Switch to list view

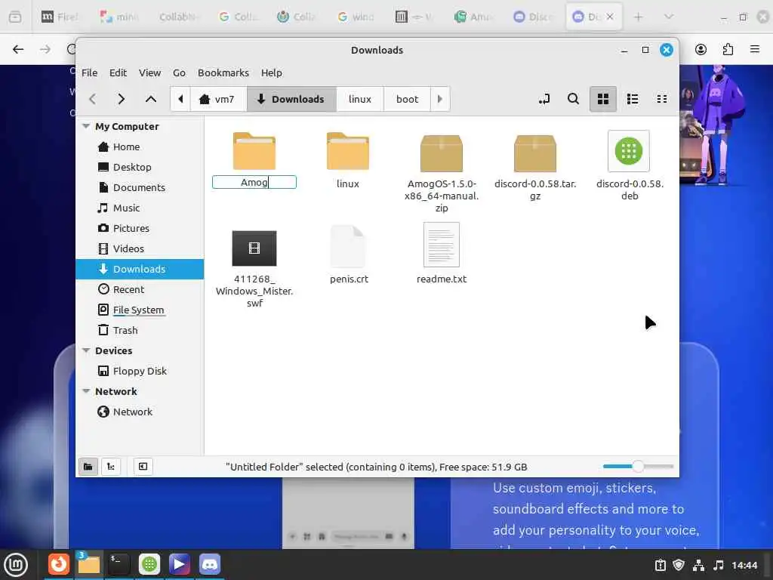pos(633,99)
